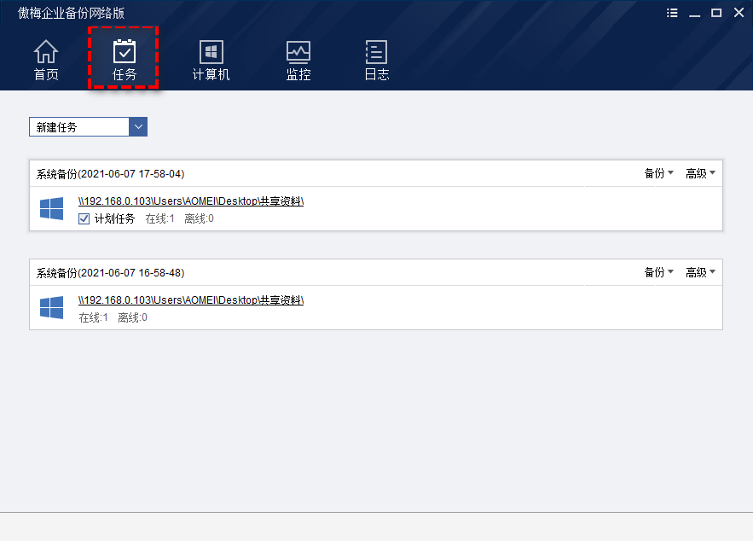Open 高级 dropdown for 17-58-04 task
The image size is (753, 541).
pos(701,173)
